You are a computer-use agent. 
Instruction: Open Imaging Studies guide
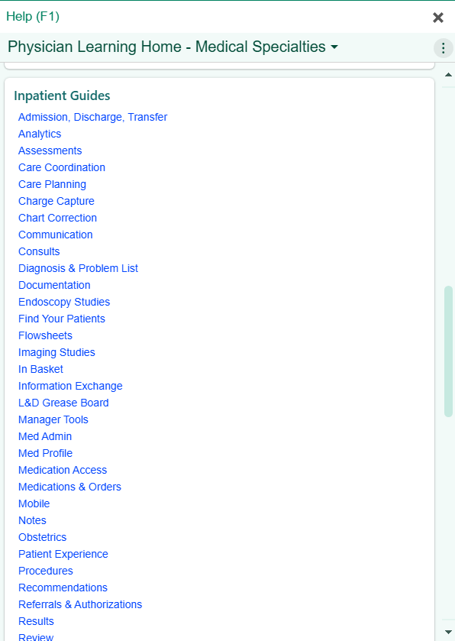click(x=56, y=351)
